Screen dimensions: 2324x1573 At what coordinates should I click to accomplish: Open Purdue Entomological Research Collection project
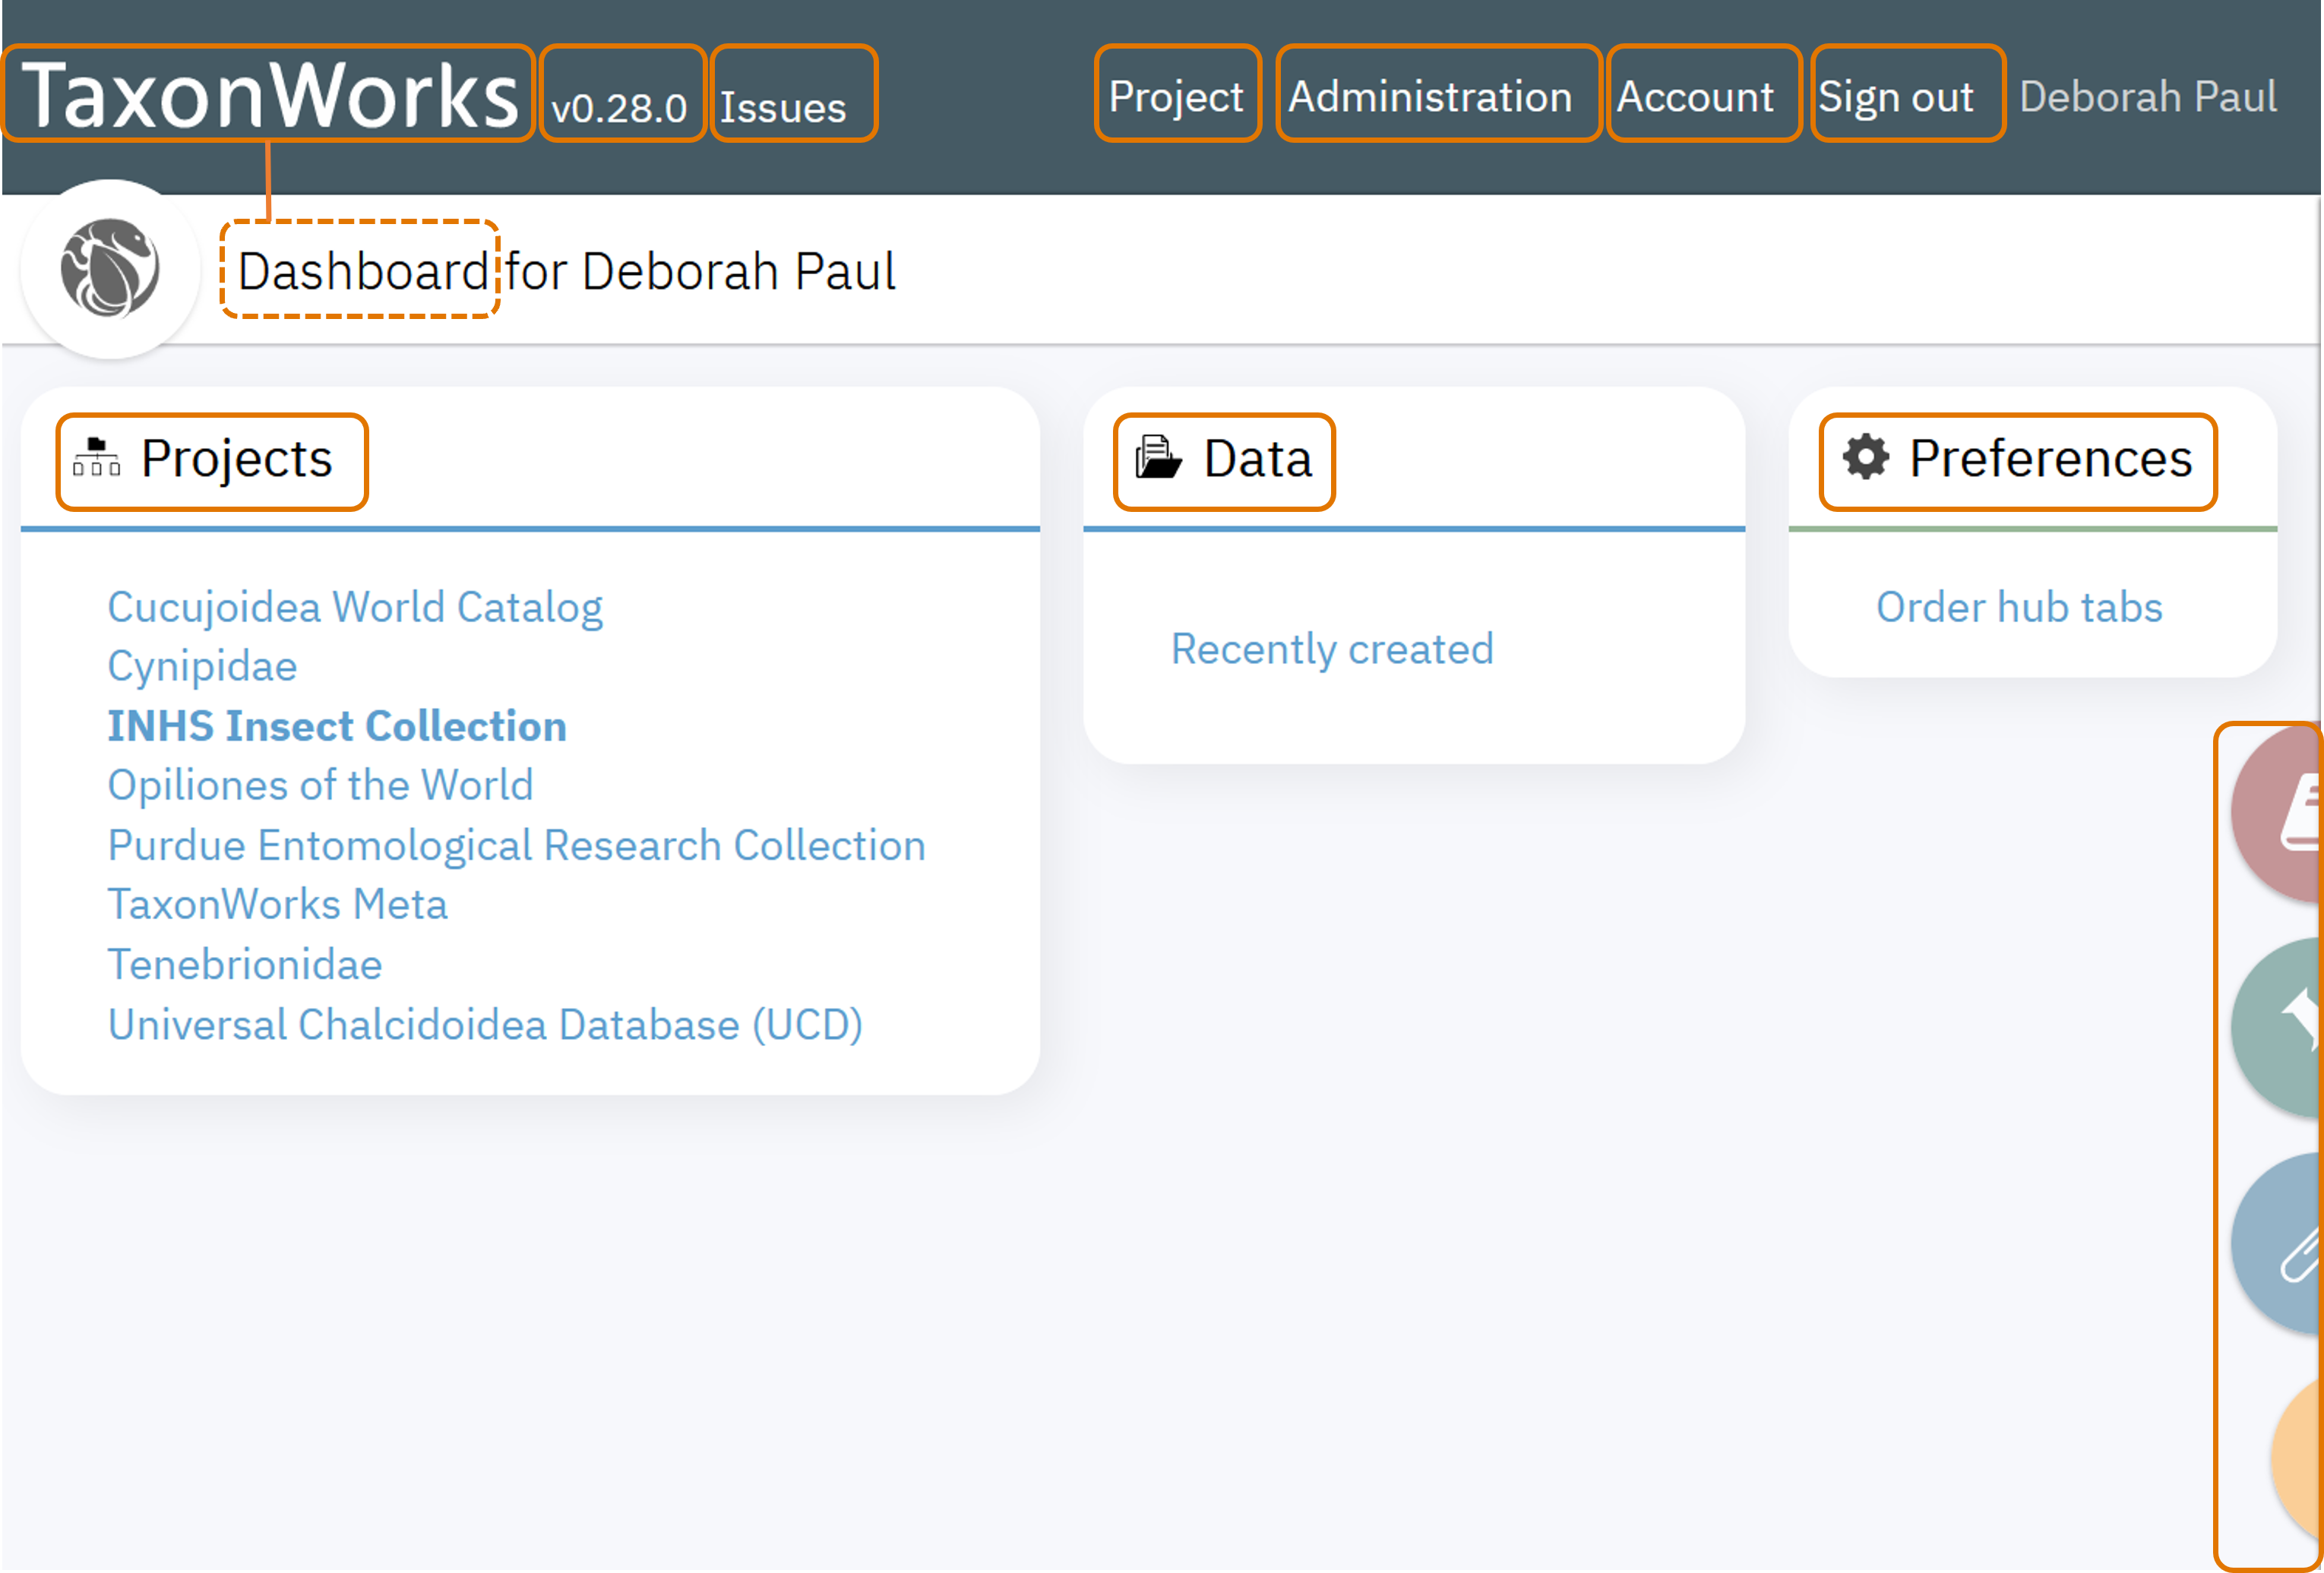point(516,845)
